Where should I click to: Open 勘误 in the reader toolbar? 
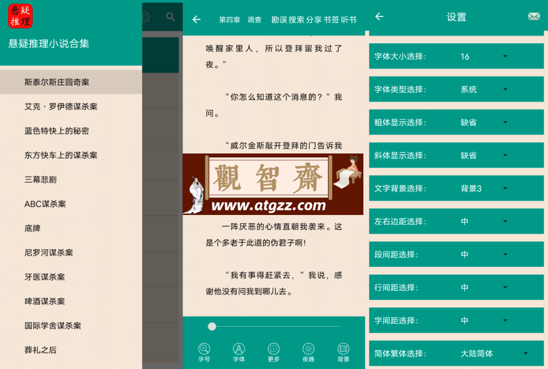[x=279, y=20]
